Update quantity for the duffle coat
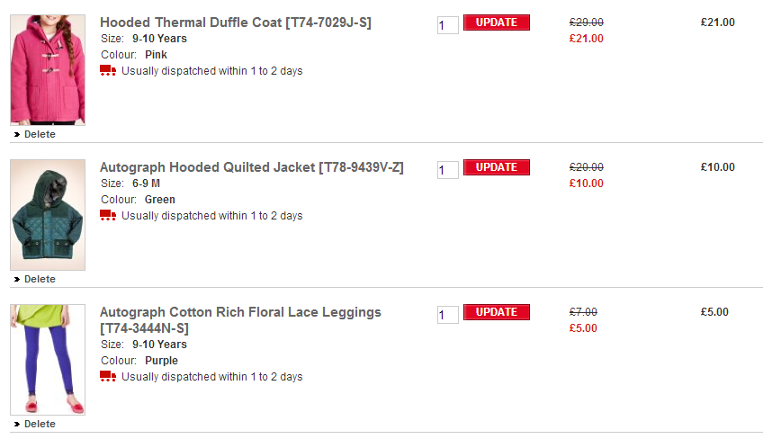This screenshot has width=763, height=439. (x=496, y=22)
